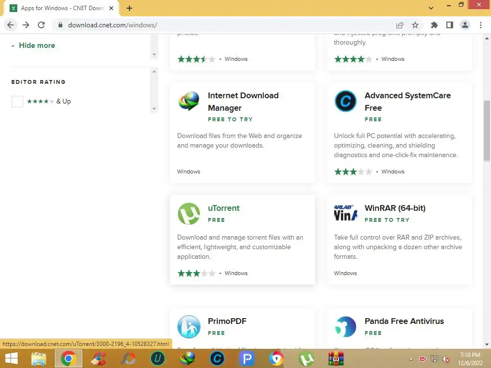The height and width of the screenshot is (368, 491).
Task: Click the WinRAR logo thumbnail
Action: click(345, 213)
